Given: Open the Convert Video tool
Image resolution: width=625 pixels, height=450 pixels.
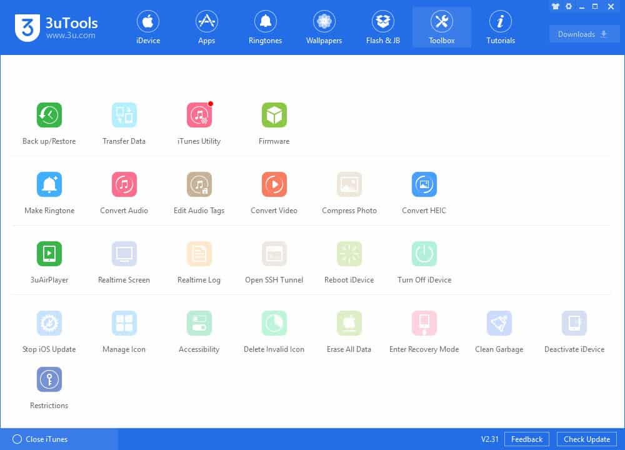Looking at the screenshot, I should pos(274,185).
